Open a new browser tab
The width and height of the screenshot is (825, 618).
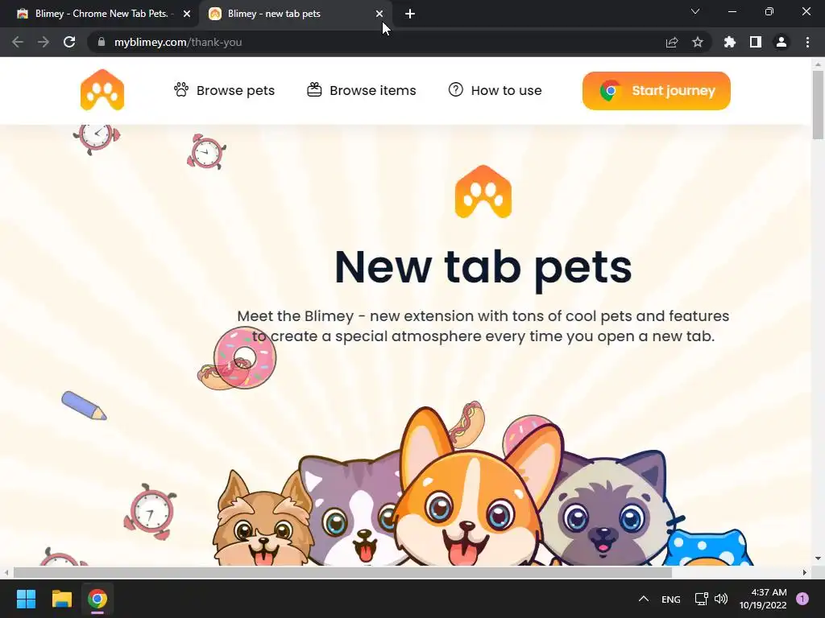410,14
